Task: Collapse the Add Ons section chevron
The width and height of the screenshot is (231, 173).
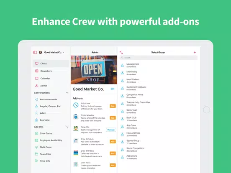Action: pyautogui.click(x=67, y=127)
